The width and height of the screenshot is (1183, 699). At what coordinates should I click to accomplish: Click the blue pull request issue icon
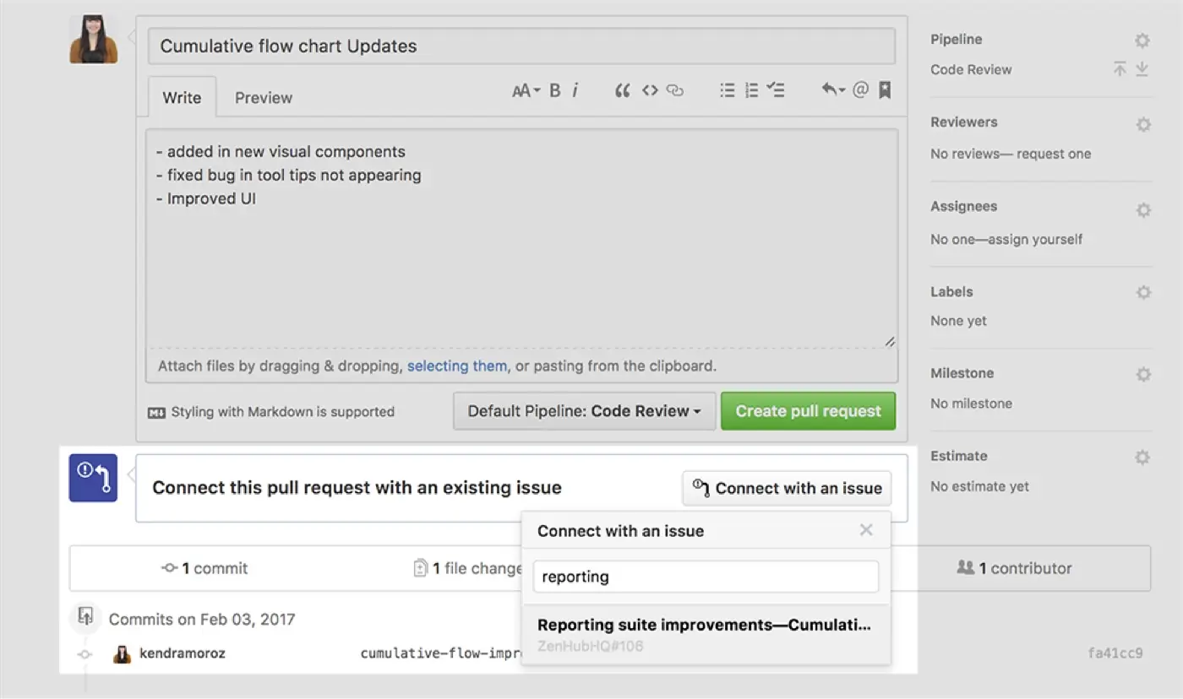[x=93, y=478]
